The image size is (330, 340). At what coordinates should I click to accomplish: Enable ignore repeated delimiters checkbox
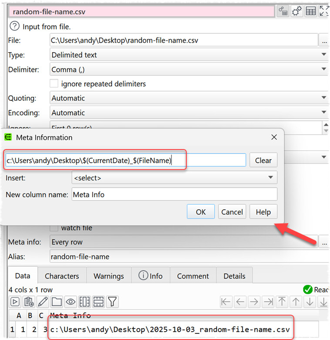pos(54,84)
